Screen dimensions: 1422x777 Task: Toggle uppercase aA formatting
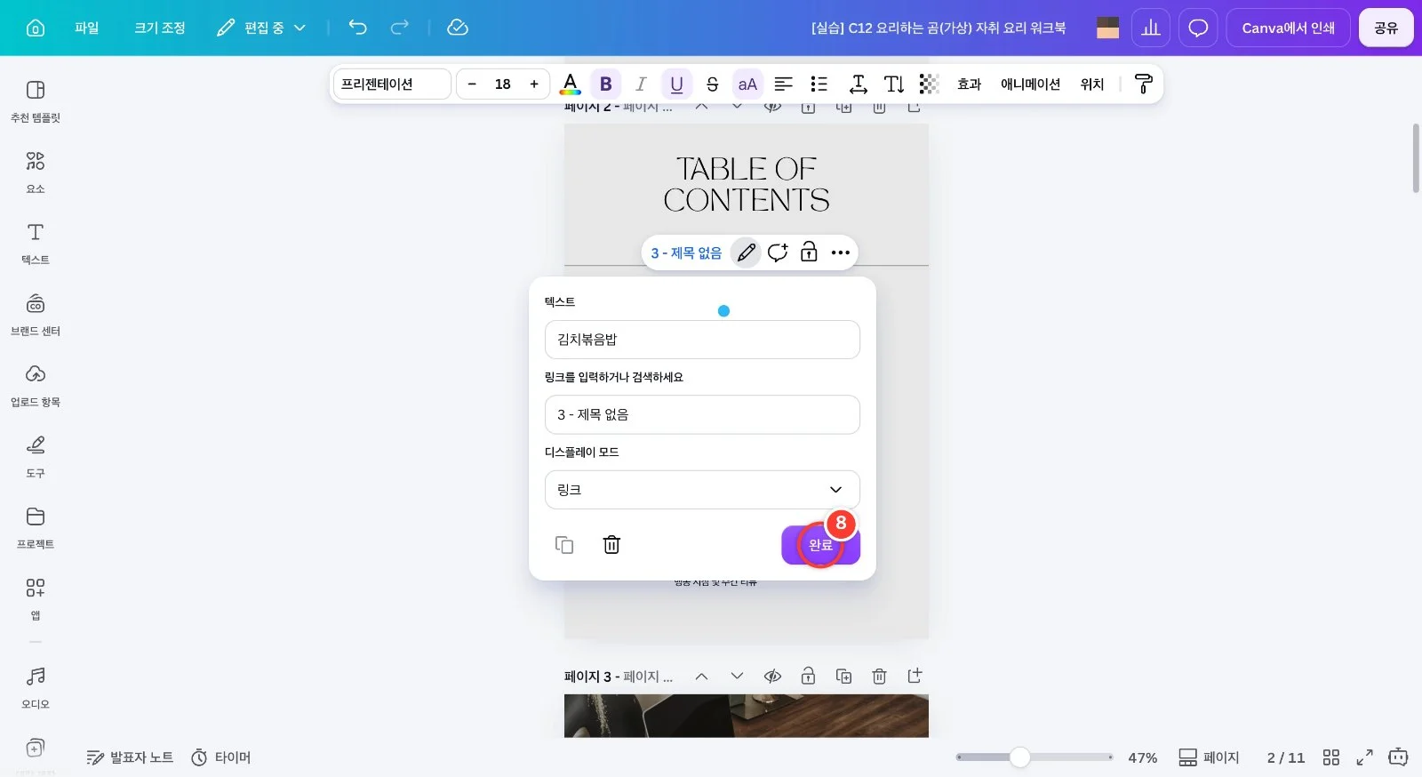(x=747, y=84)
